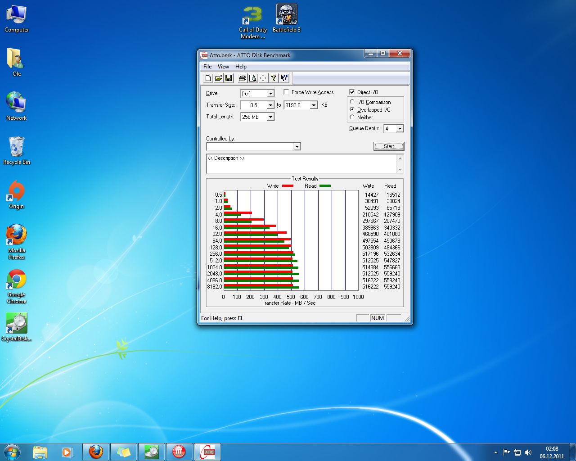This screenshot has height=461, width=576.
Task: Click the Print toolbar icon
Action: pyautogui.click(x=243, y=78)
